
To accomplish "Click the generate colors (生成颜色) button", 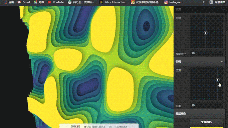I will point(206,122).
